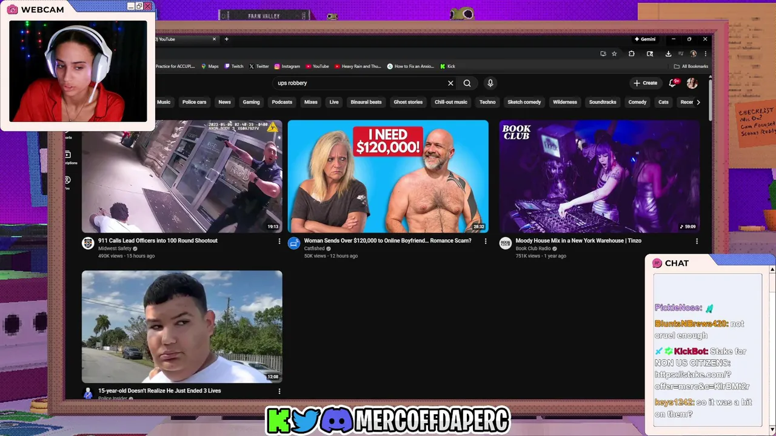Select the Sketch comedy chip
The width and height of the screenshot is (776, 436).
click(x=524, y=102)
